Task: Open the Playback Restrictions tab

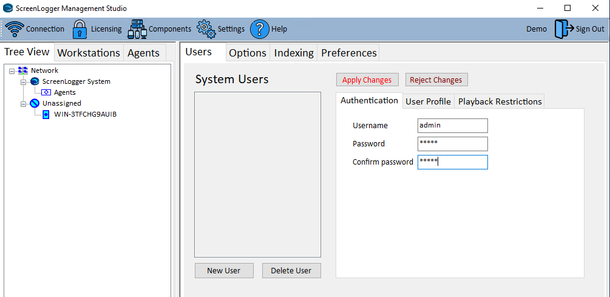Action: [500, 101]
